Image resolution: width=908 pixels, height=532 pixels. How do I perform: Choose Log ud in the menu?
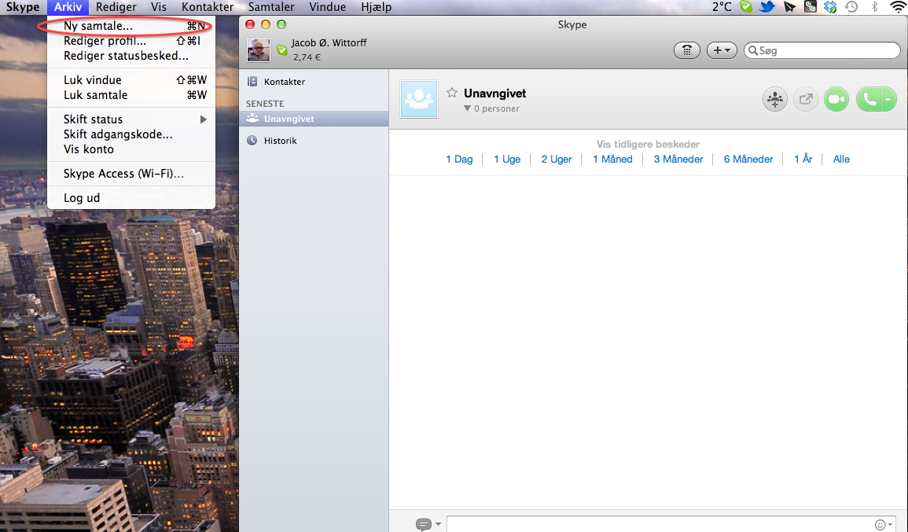pos(82,198)
